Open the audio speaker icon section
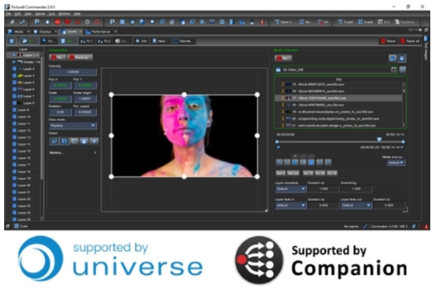The image size is (433, 292). (122, 41)
